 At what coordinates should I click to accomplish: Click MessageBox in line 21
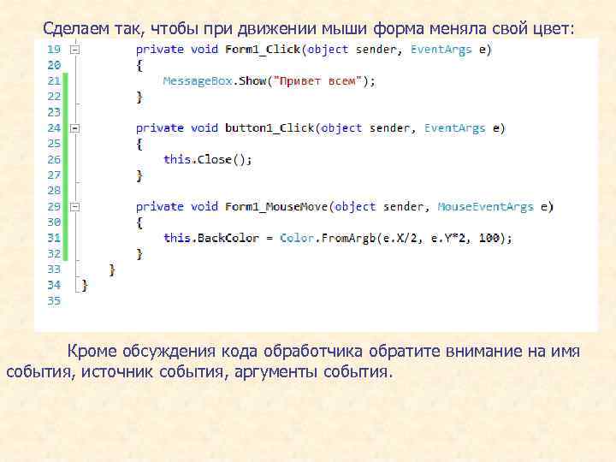point(198,81)
